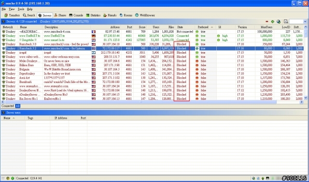This screenshot has width=309, height=182.
Task: Select the Billion Euro server row
Action: [152, 65]
